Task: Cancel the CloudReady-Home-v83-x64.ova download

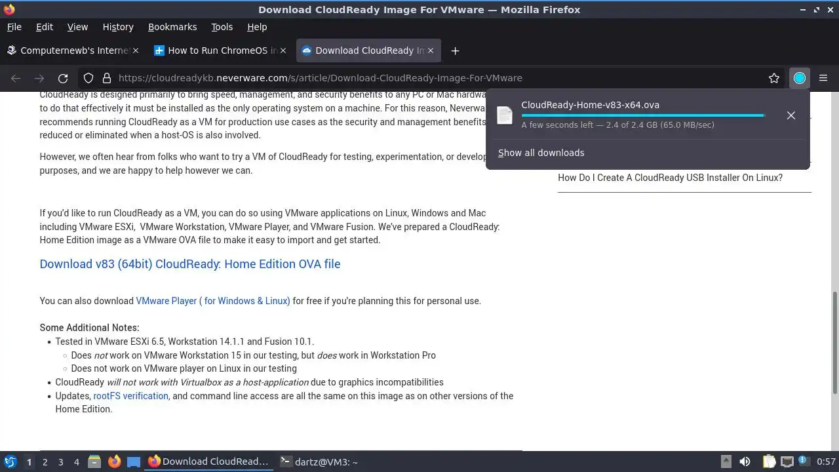Action: (x=791, y=115)
